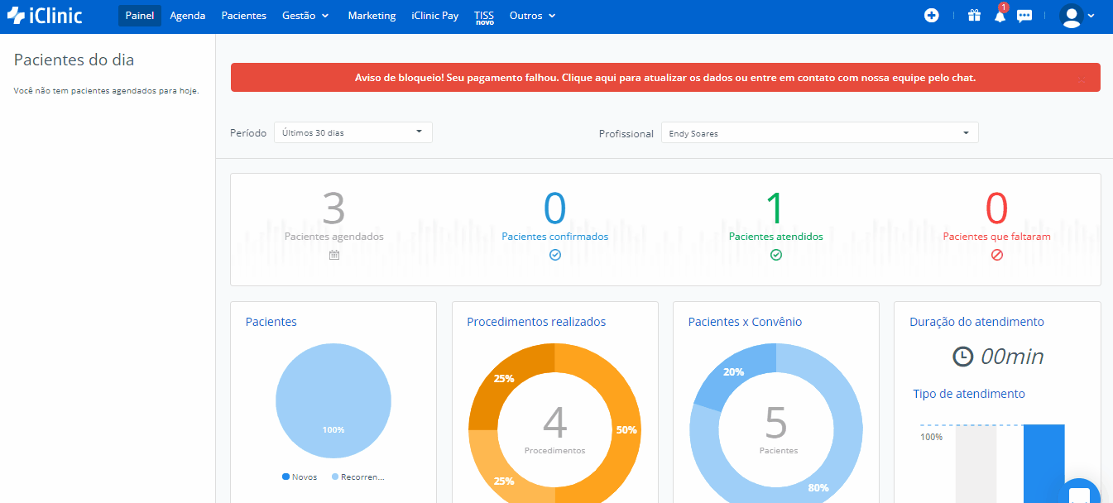1113x503 pixels.
Task: Open the gift rewards icon
Action: (x=974, y=16)
